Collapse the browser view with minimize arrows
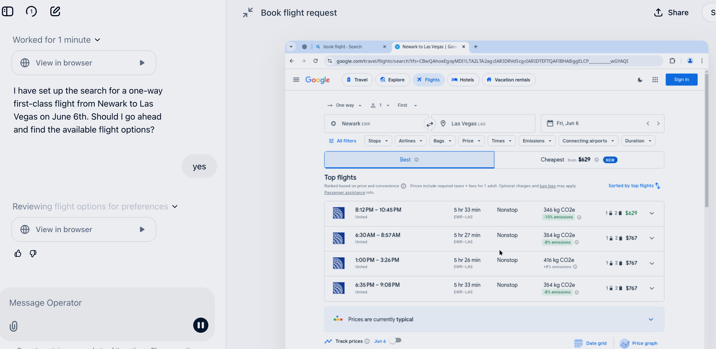The image size is (716, 349). [247, 12]
